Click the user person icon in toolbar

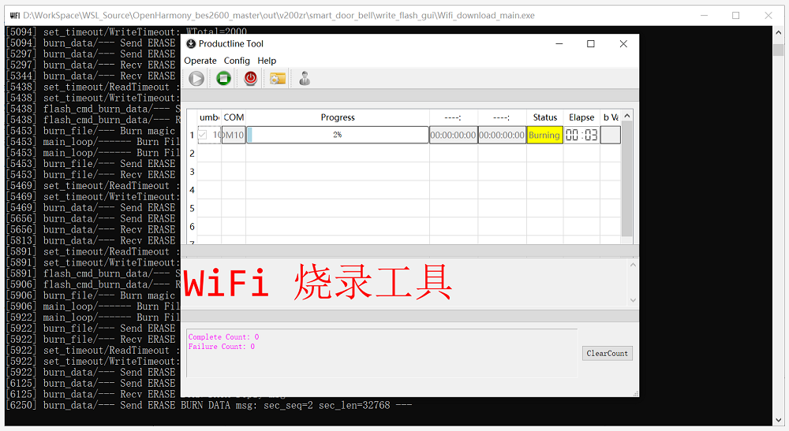(304, 78)
